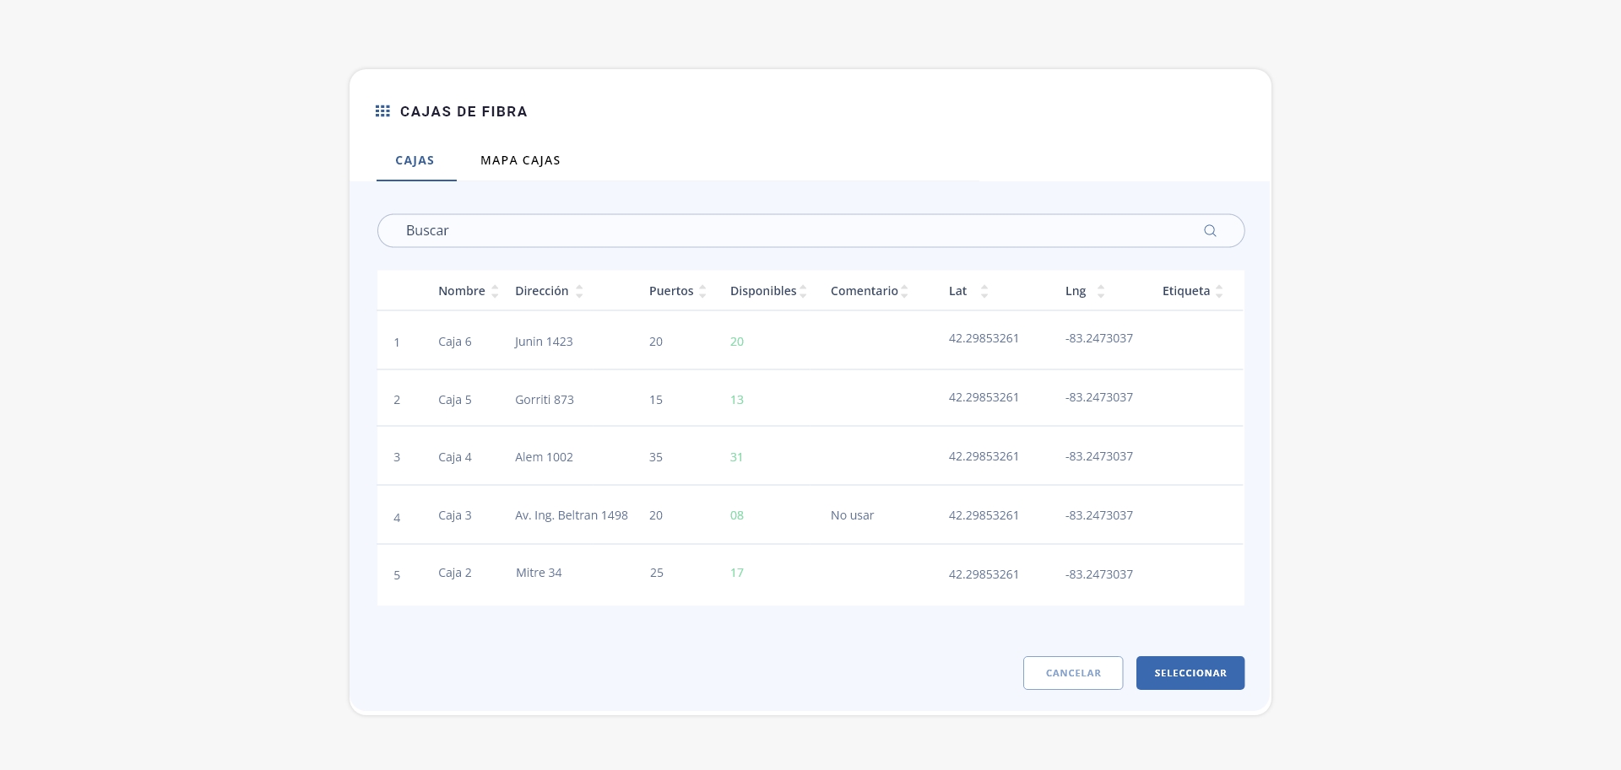Click the Cancelar button
The height and width of the screenshot is (770, 1621).
pos(1073,673)
